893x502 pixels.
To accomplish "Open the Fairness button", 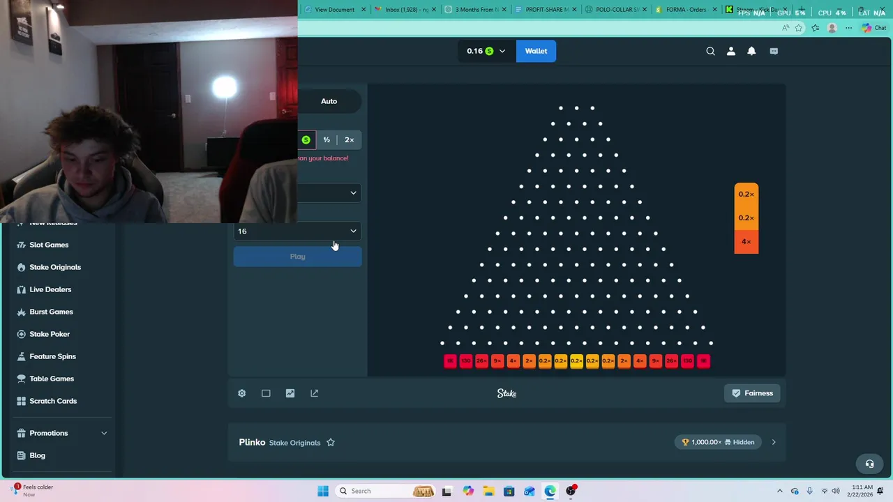I will click(752, 393).
